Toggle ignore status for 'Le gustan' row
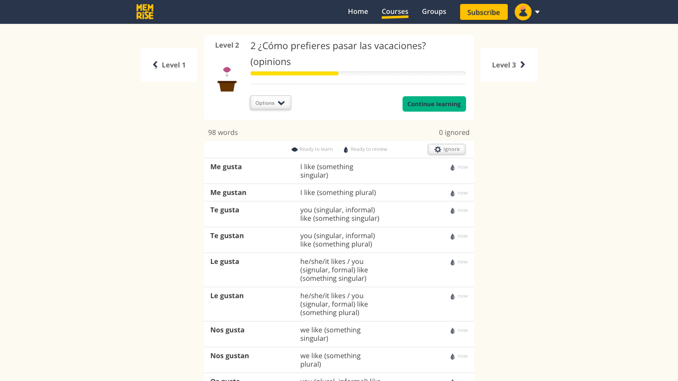Image resolution: width=678 pixels, height=381 pixels. coord(452,296)
